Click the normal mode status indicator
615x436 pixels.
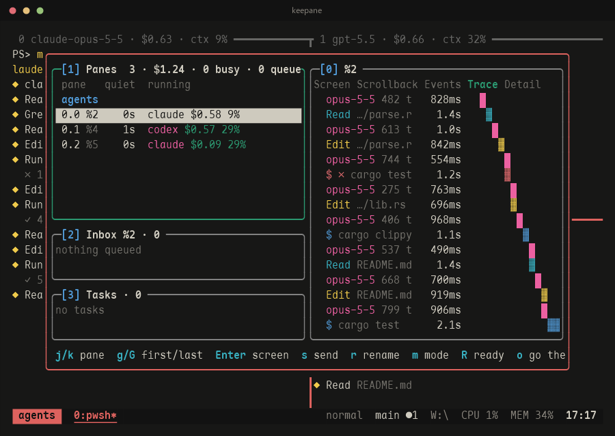(x=344, y=415)
